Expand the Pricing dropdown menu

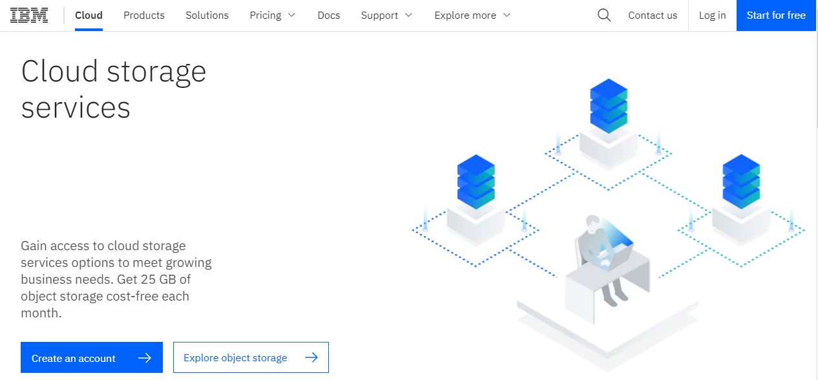coord(273,16)
